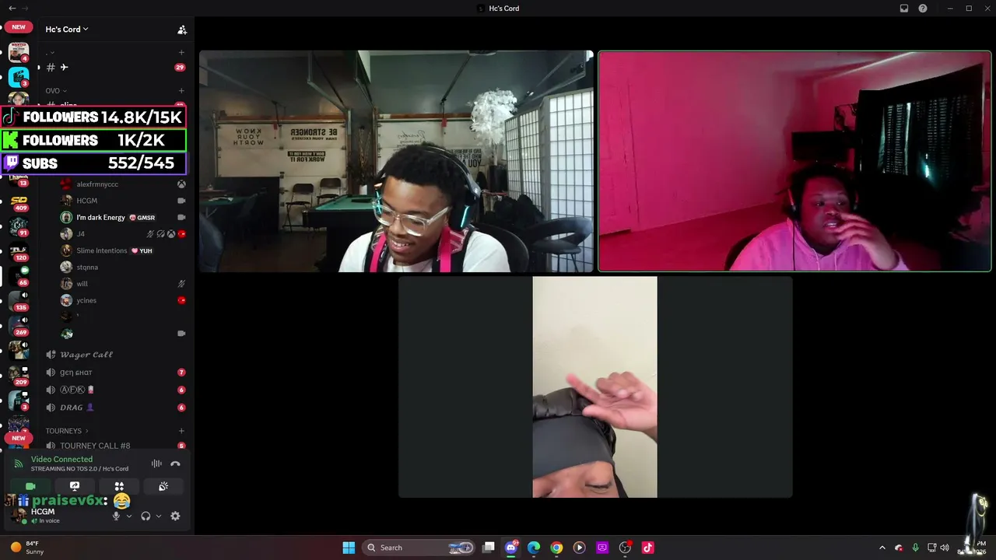
Task: Open Discord from the taskbar
Action: 511,548
